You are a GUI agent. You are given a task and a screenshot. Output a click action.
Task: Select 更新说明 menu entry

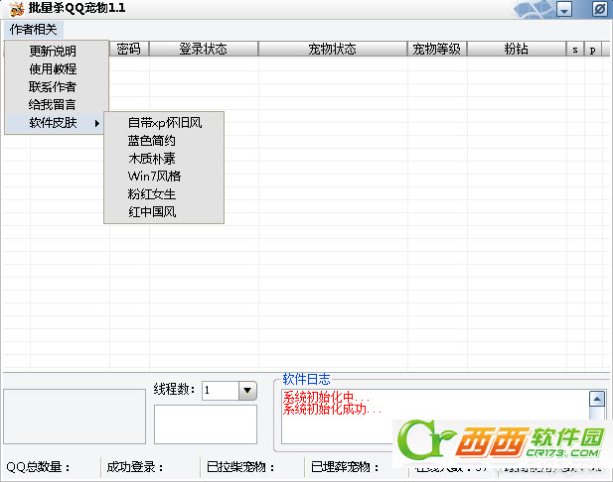[x=54, y=51]
